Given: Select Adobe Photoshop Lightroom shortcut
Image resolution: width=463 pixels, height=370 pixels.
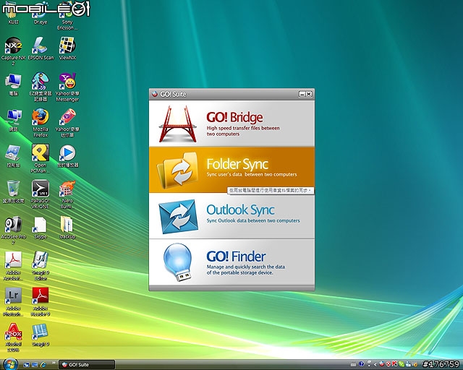Looking at the screenshot, I should (x=13, y=301).
